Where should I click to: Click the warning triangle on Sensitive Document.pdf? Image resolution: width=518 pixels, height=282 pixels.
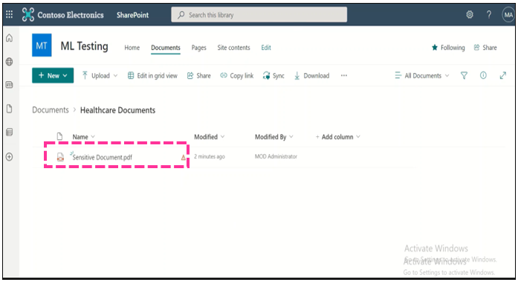click(x=184, y=157)
